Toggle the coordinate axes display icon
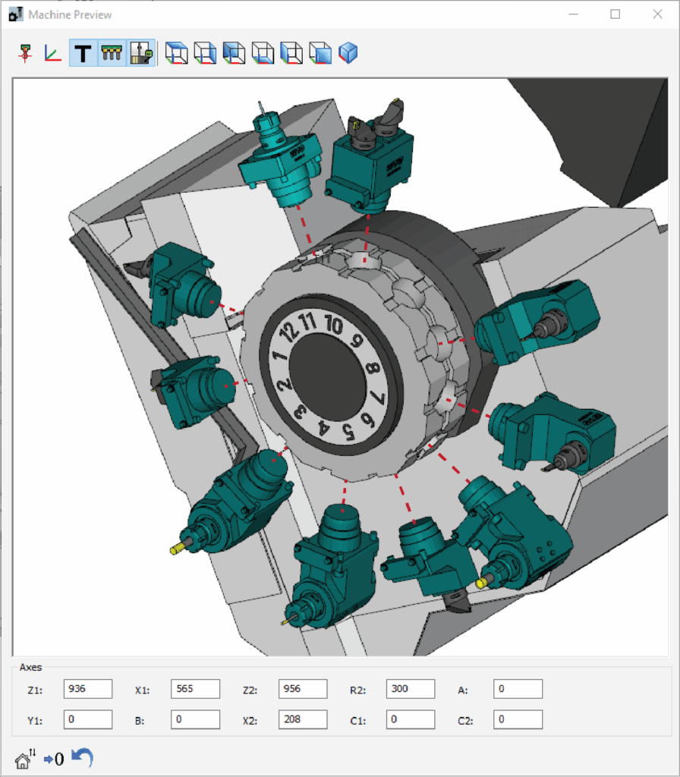 point(52,53)
